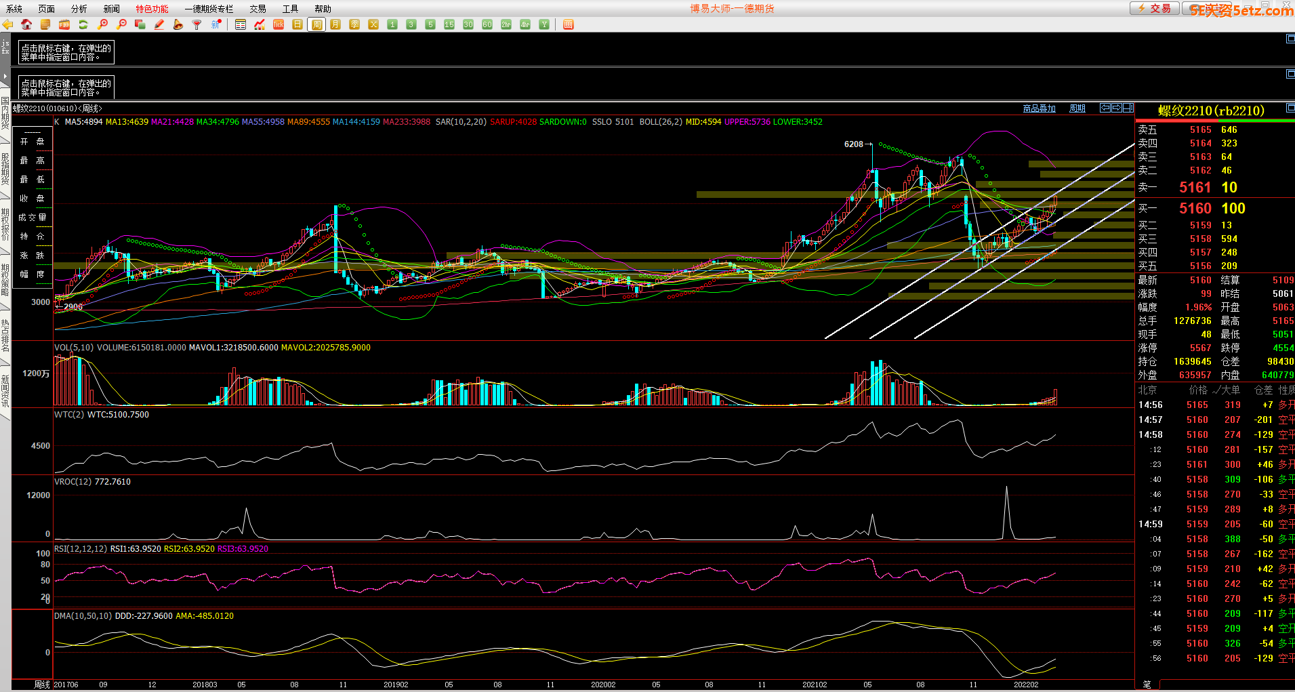Select 30-minute period button
Image resolution: width=1295 pixels, height=692 pixels.
468,24
